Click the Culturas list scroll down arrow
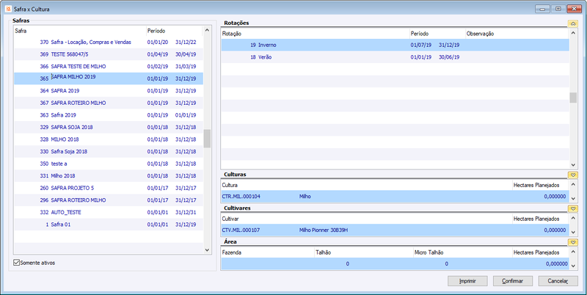This screenshot has height=295, width=587. 573,198
